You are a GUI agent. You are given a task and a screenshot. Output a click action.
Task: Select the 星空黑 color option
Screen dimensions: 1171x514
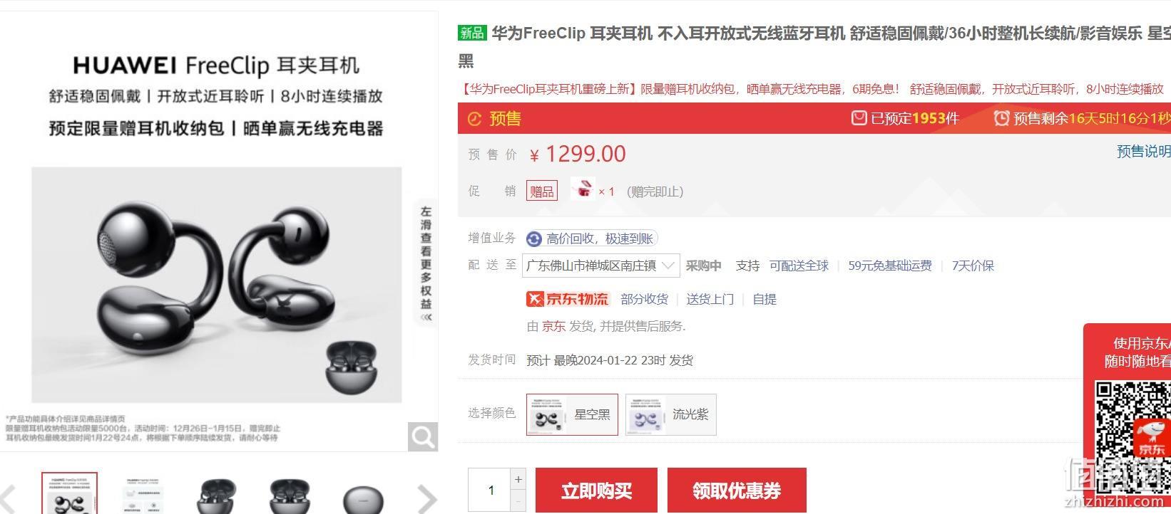tap(572, 414)
